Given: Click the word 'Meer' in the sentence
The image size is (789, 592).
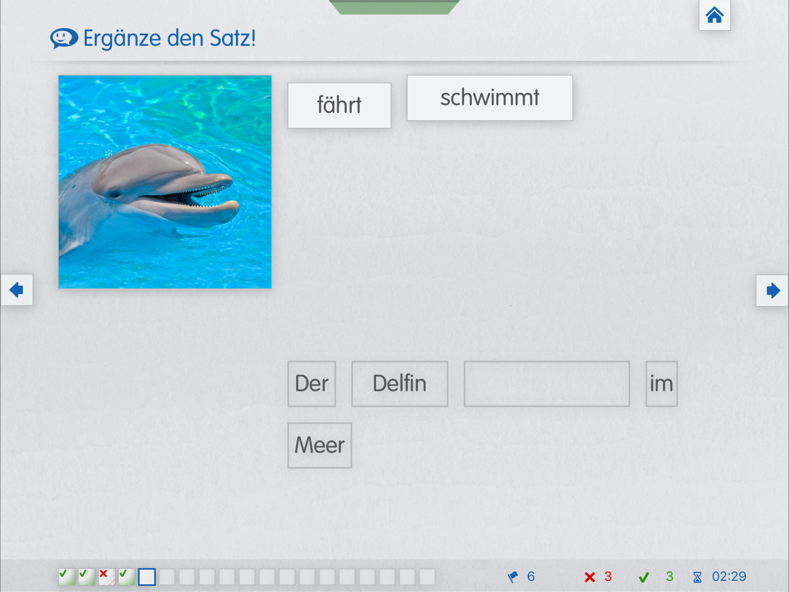Looking at the screenshot, I should coord(319,445).
